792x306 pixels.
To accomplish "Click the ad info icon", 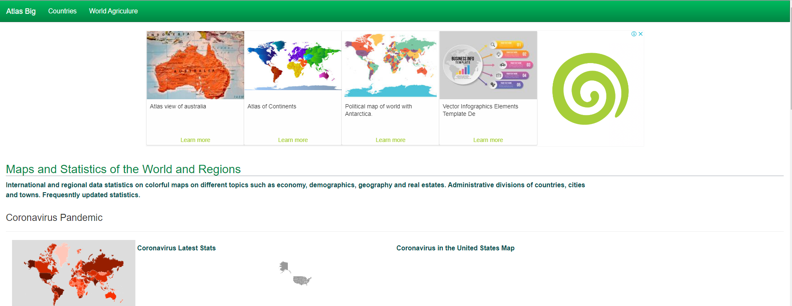I will click(634, 34).
